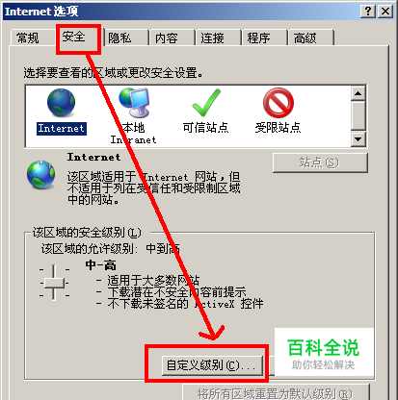Switch to the 安全 tab
398x400 pixels.
click(x=74, y=37)
